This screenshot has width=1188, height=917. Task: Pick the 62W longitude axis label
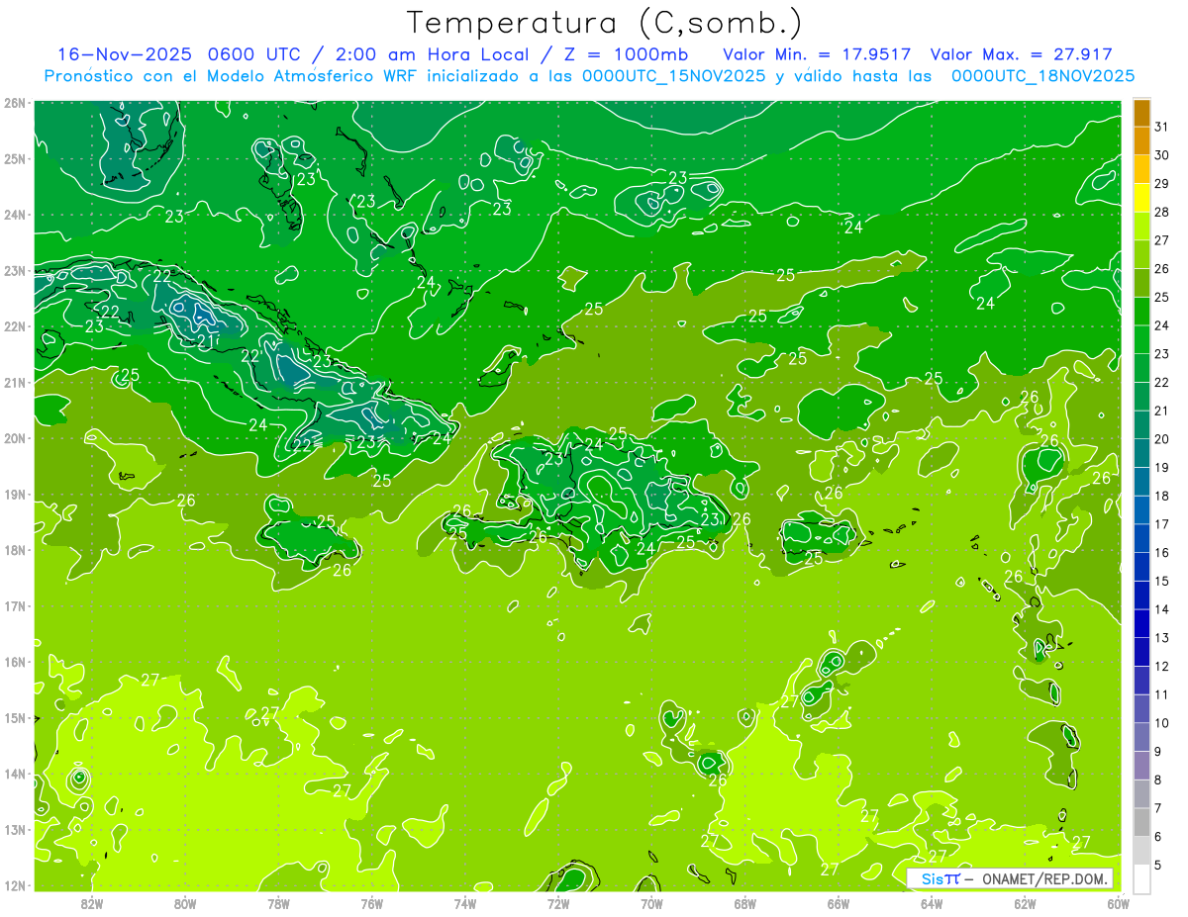click(1026, 902)
